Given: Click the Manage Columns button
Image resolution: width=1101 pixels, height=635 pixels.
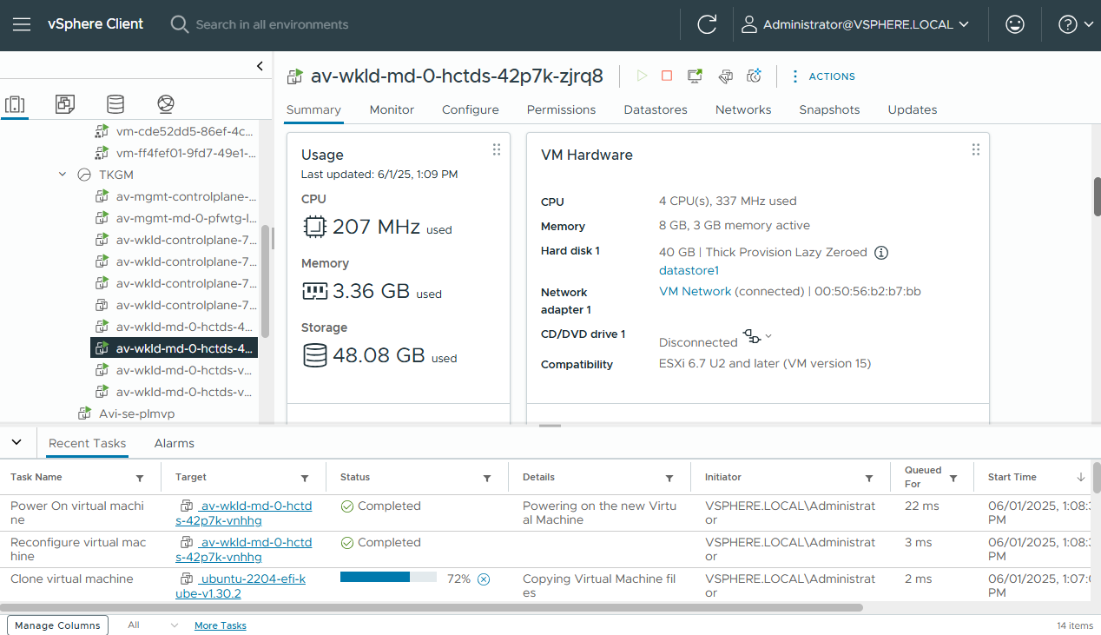Looking at the screenshot, I should [x=58, y=625].
